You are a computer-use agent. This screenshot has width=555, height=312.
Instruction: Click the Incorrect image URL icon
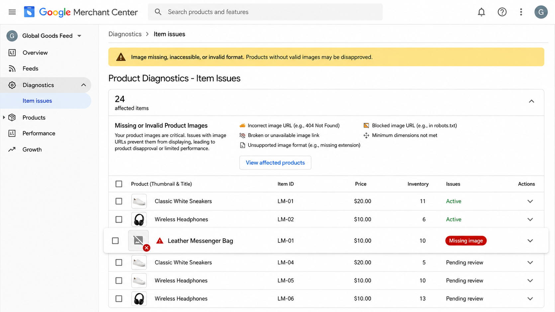click(242, 125)
